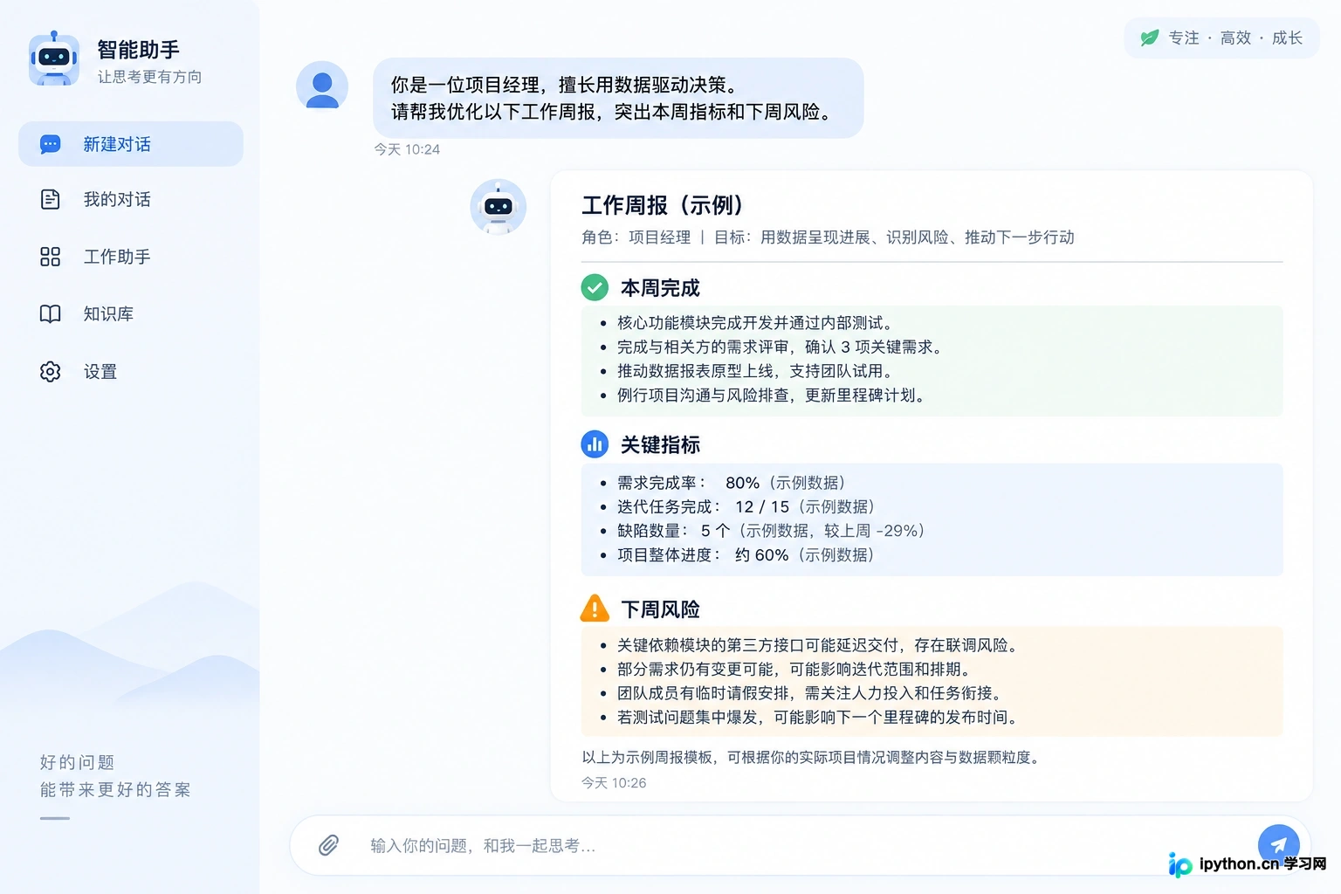Click the user message about 项目经理
Viewport: 1341px width, 894px height.
[618, 98]
